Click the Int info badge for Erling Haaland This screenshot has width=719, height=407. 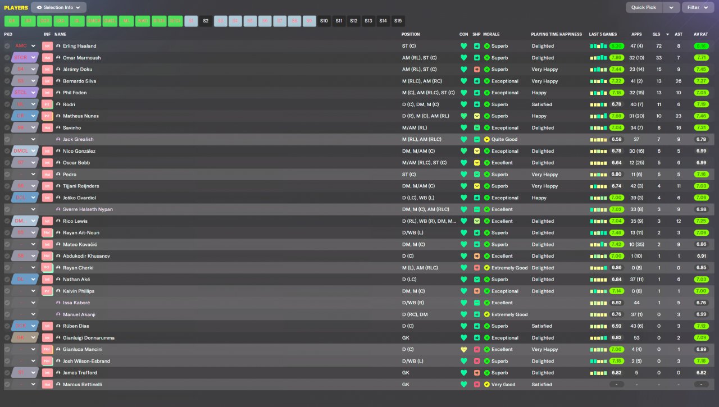click(x=47, y=46)
